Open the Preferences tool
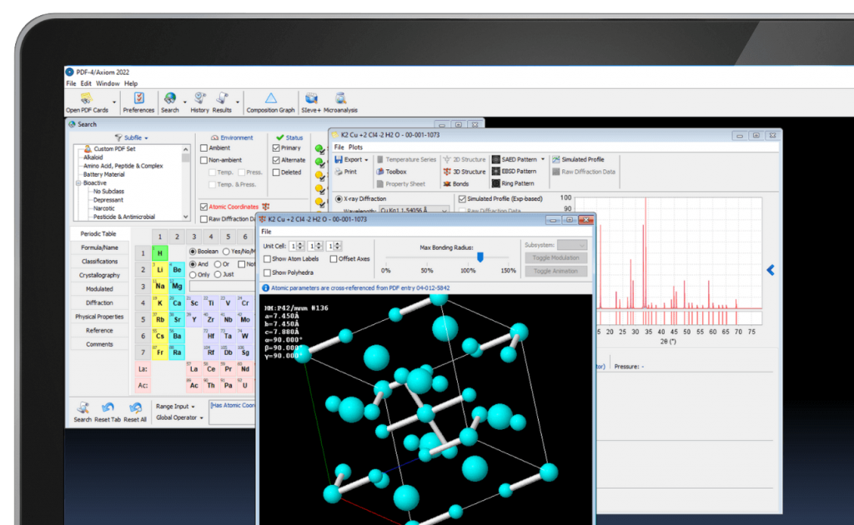The width and height of the screenshot is (854, 525). [138, 102]
